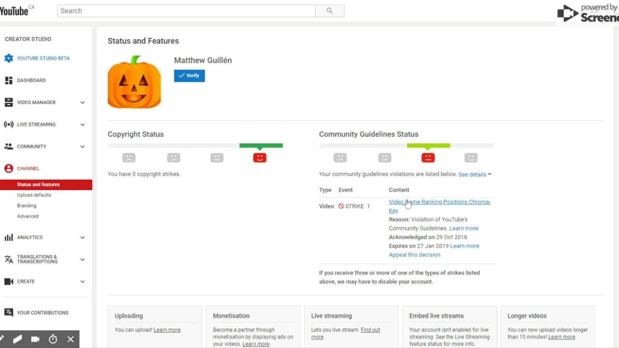Click the Channel person icon

9,169
